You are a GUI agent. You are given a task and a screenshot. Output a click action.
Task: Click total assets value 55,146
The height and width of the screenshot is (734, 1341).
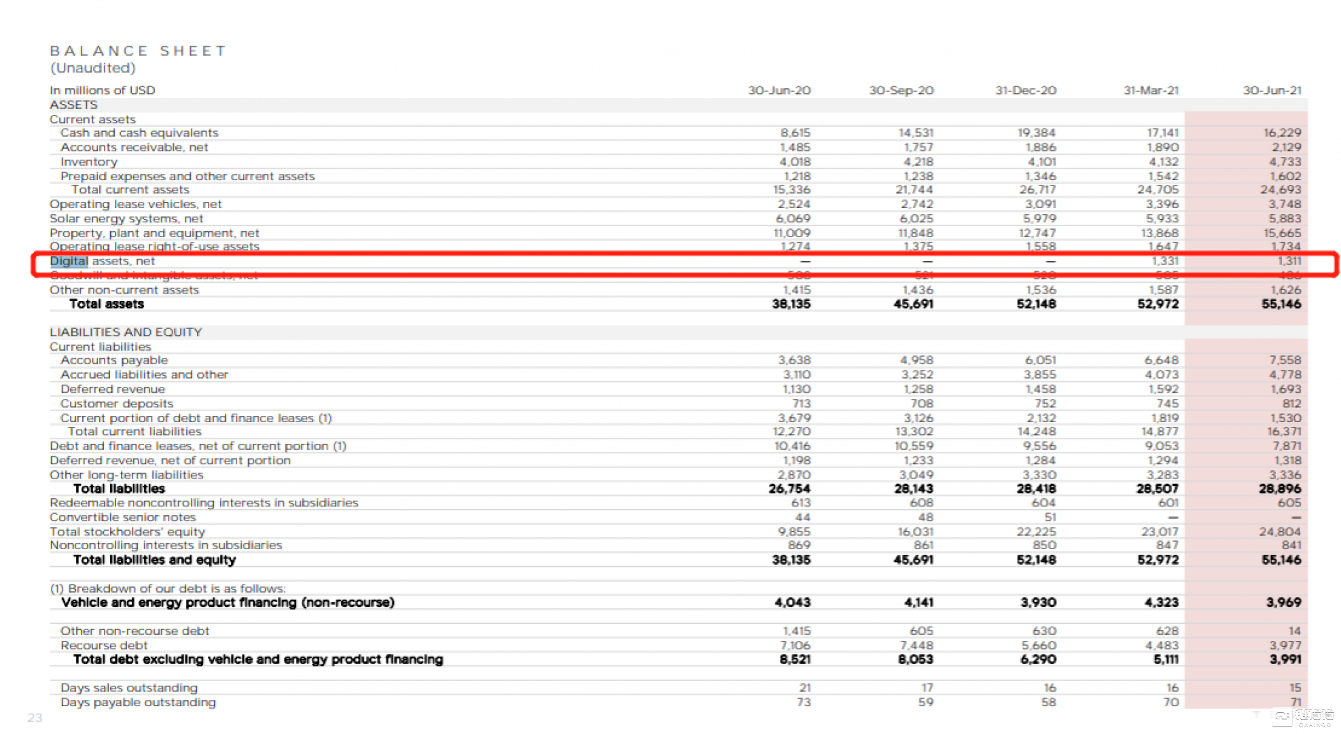pyautogui.click(x=1281, y=304)
